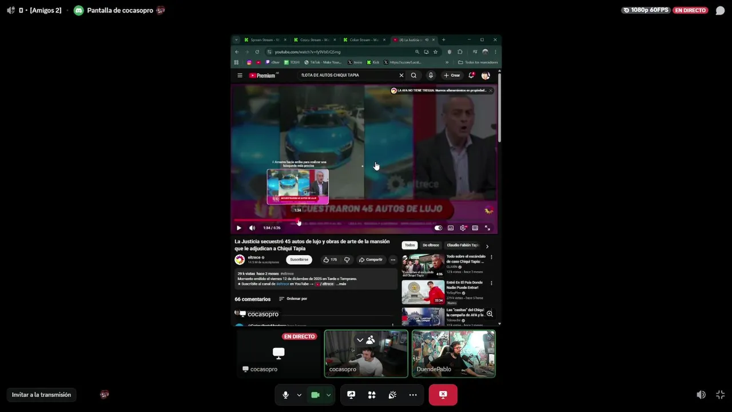Show next filter chips with right arrow
Viewport: 732px width, 412px height.
tap(487, 246)
